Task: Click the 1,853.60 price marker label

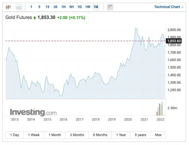Action: (x=174, y=41)
